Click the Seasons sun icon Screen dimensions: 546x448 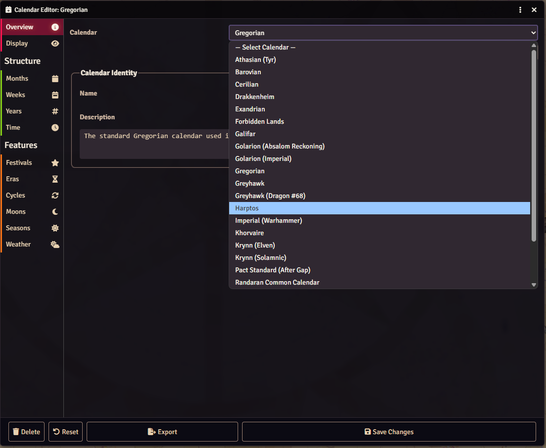pyautogui.click(x=54, y=228)
